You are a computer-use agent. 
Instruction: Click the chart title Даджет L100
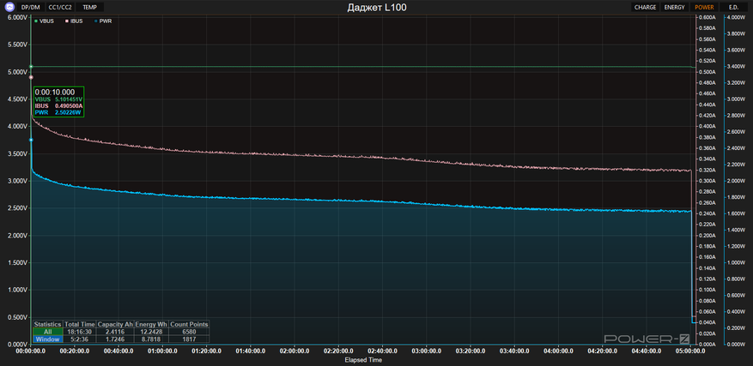pos(377,7)
